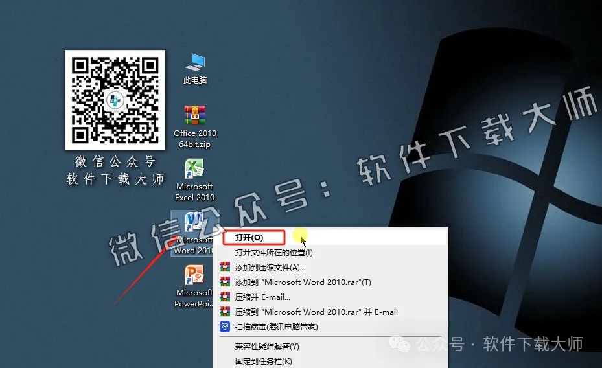The image size is (602, 368).
Task: Select the Microsoft PowerPoint shortcut icon
Action: [x=194, y=275]
